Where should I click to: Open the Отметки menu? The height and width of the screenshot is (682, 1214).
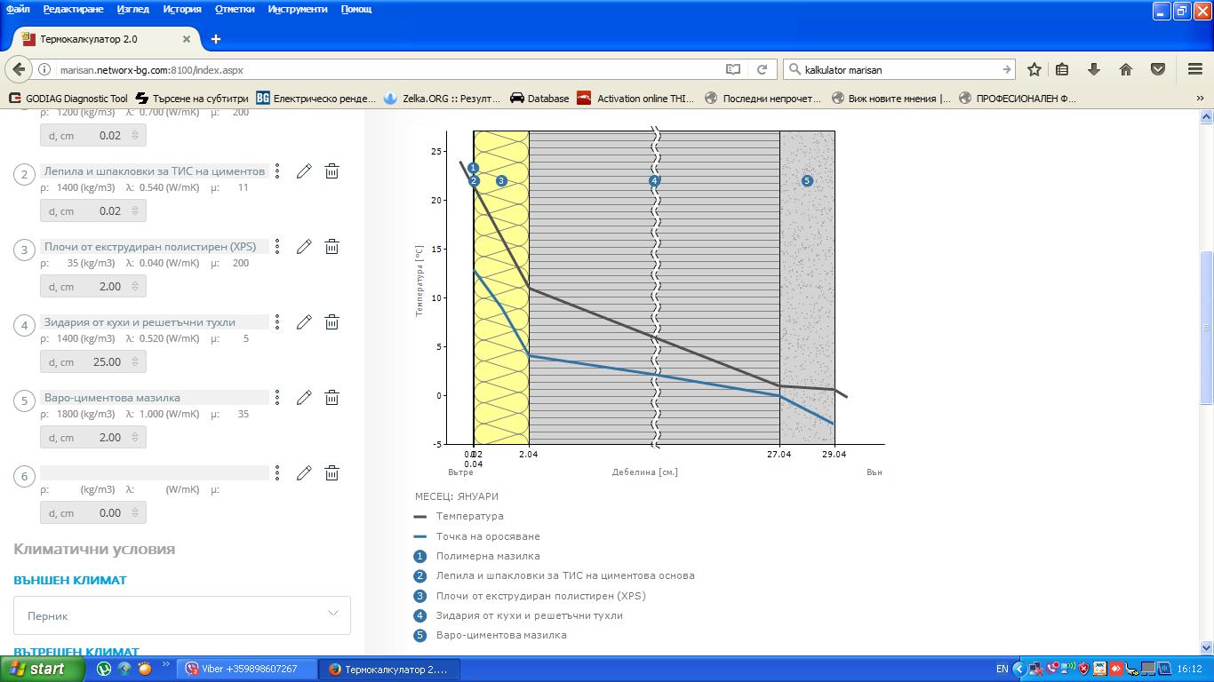click(235, 9)
